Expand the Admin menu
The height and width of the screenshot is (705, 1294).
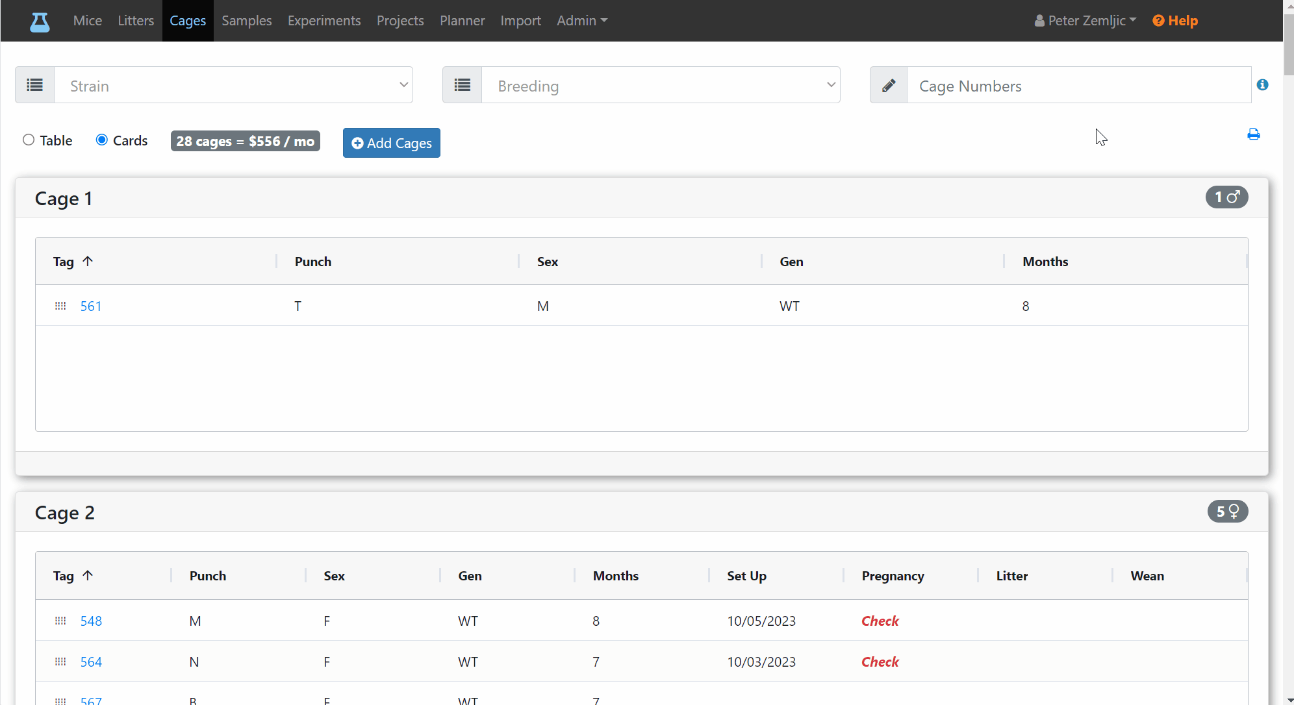pyautogui.click(x=582, y=21)
